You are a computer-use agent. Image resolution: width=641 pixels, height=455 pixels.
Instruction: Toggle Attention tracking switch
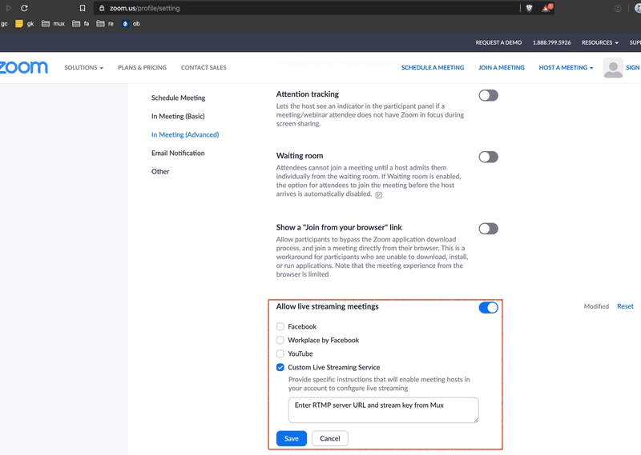pos(489,95)
